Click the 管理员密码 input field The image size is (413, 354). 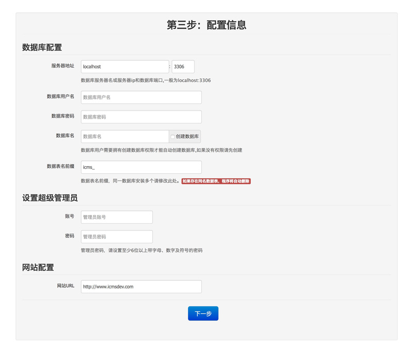117,236
